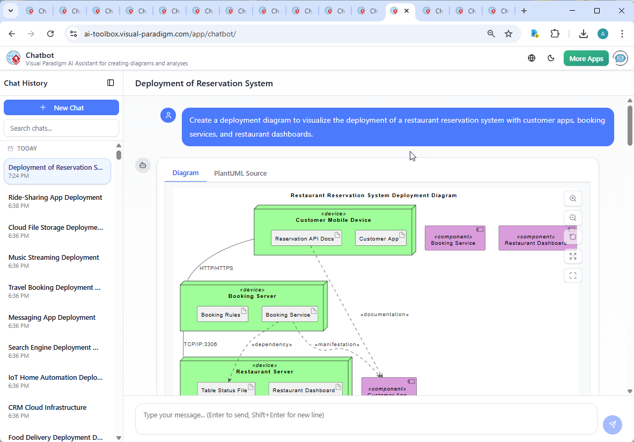This screenshot has width=634, height=442.
Task: Expand the diagram to full screen
Action: tap(573, 256)
